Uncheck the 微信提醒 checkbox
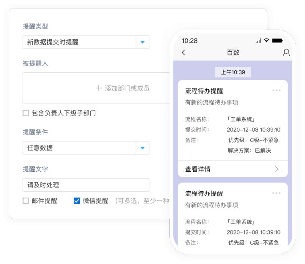The image size is (305, 264). tap(77, 201)
